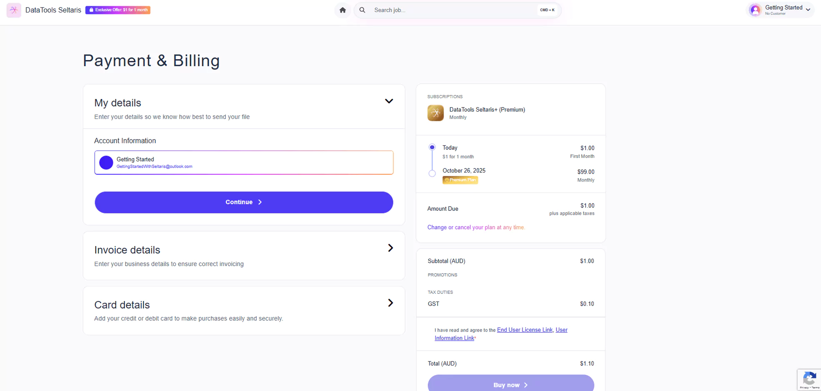Click the blue account avatar circle
The width and height of the screenshot is (821, 391).
coord(106,163)
